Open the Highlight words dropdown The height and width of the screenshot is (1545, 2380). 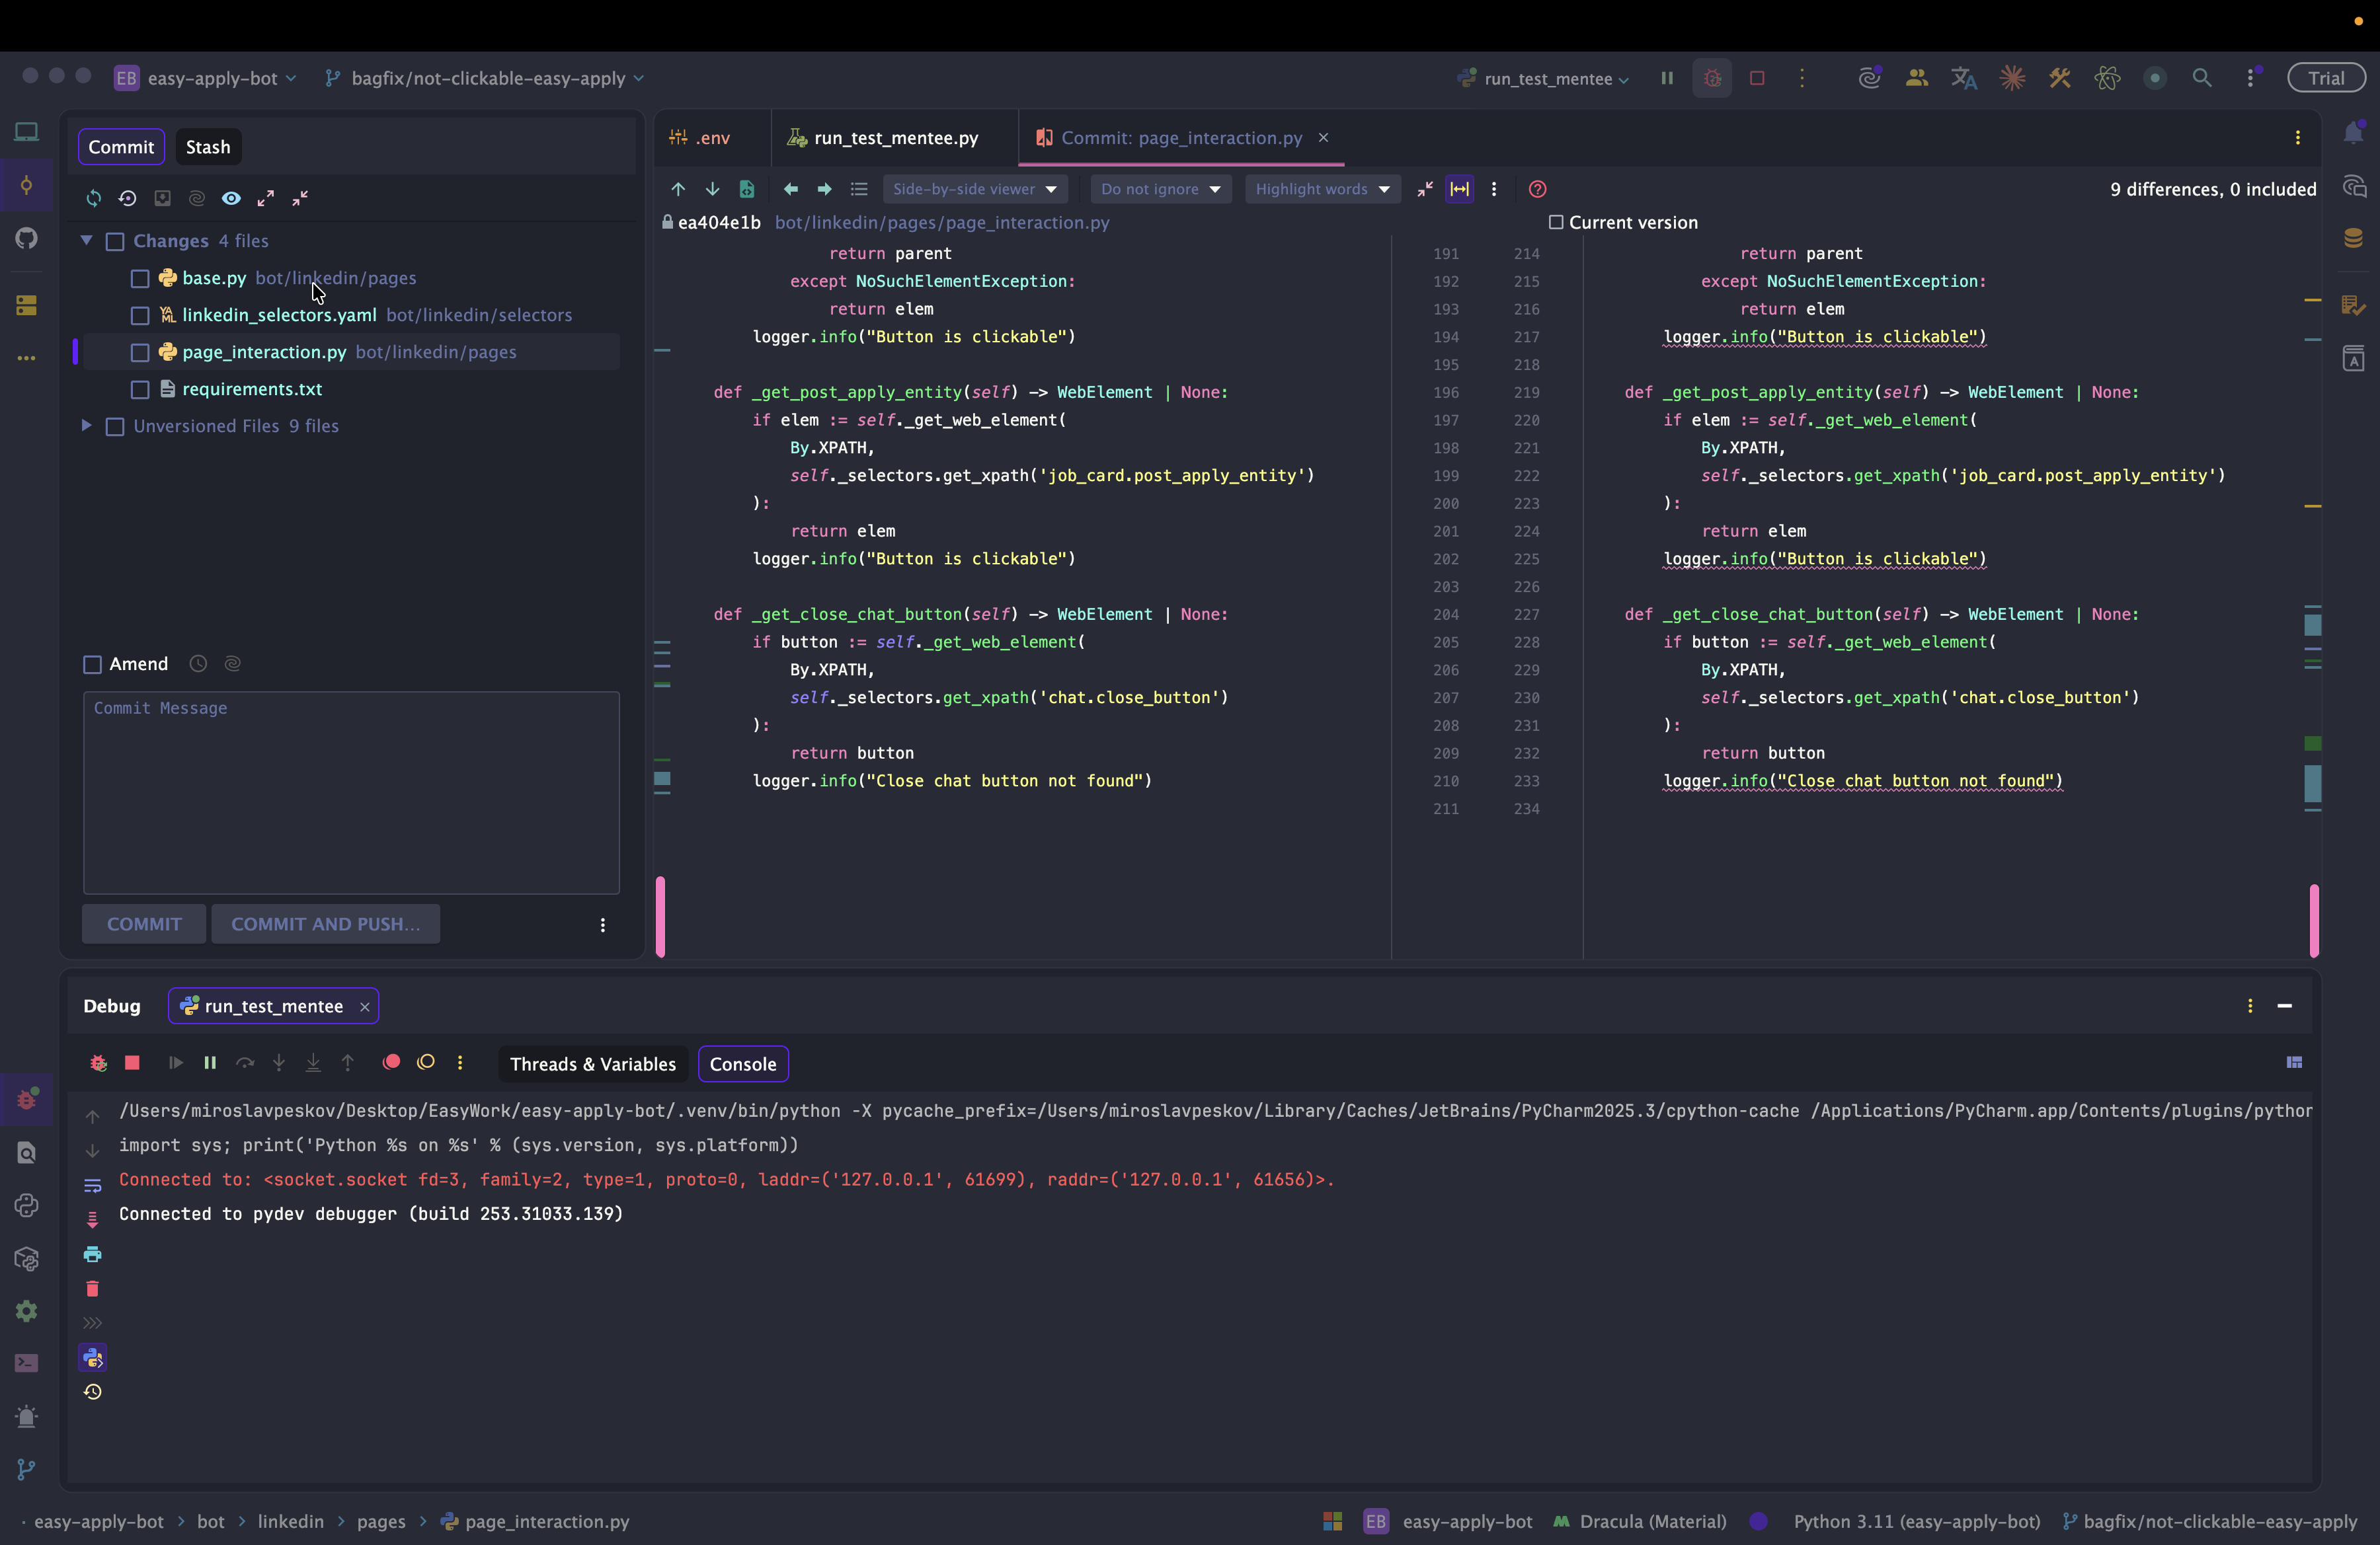coord(1321,189)
